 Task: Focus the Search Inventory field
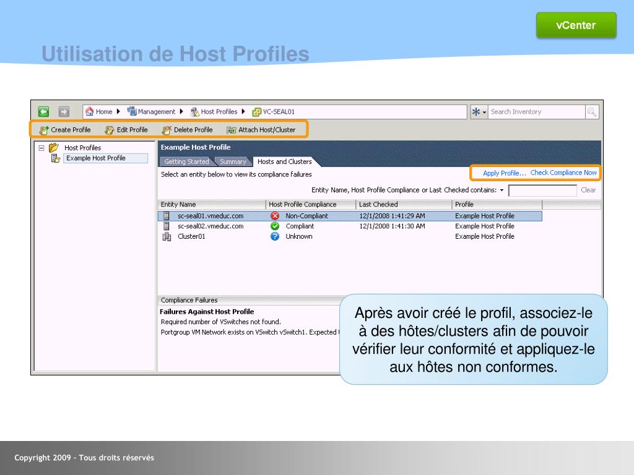(537, 112)
